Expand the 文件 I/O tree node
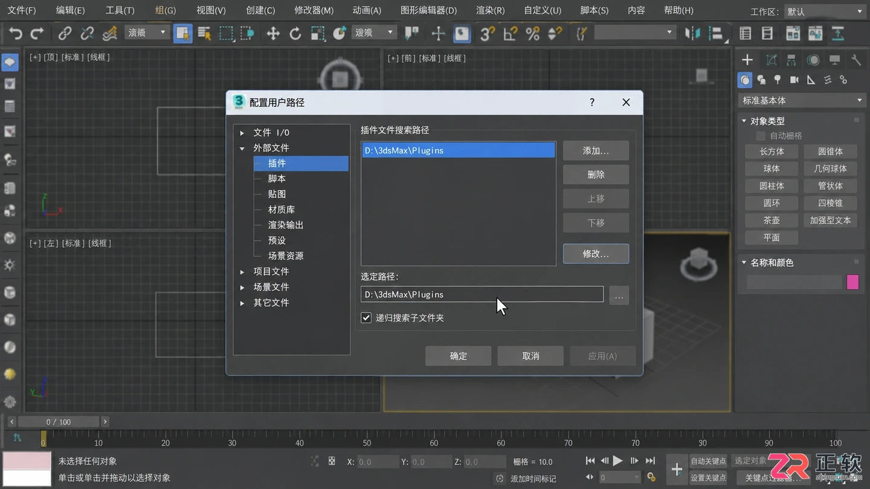 click(x=242, y=133)
